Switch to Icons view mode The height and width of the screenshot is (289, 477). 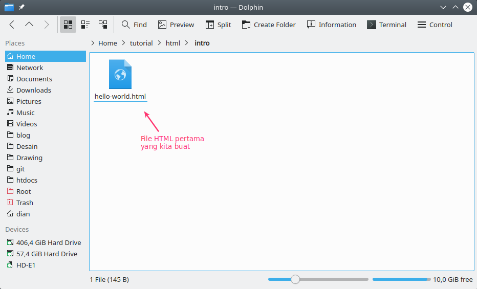coord(68,25)
